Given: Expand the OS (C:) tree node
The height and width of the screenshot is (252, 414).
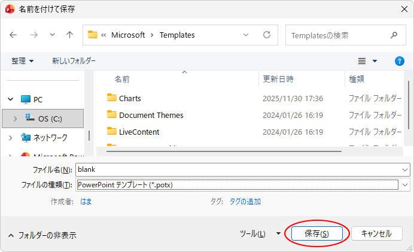Looking at the screenshot, I should [x=15, y=119].
